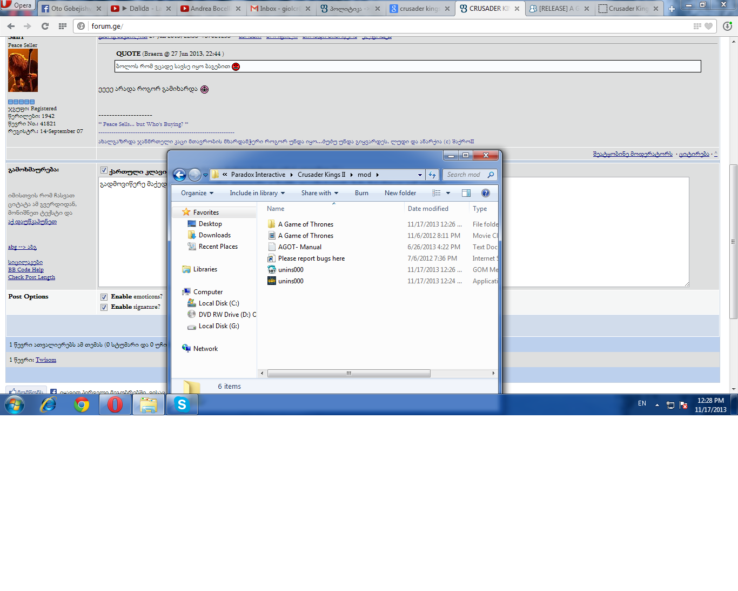The width and height of the screenshot is (738, 591).
Task: Click the Burn toolbar button
Action: coord(361,193)
